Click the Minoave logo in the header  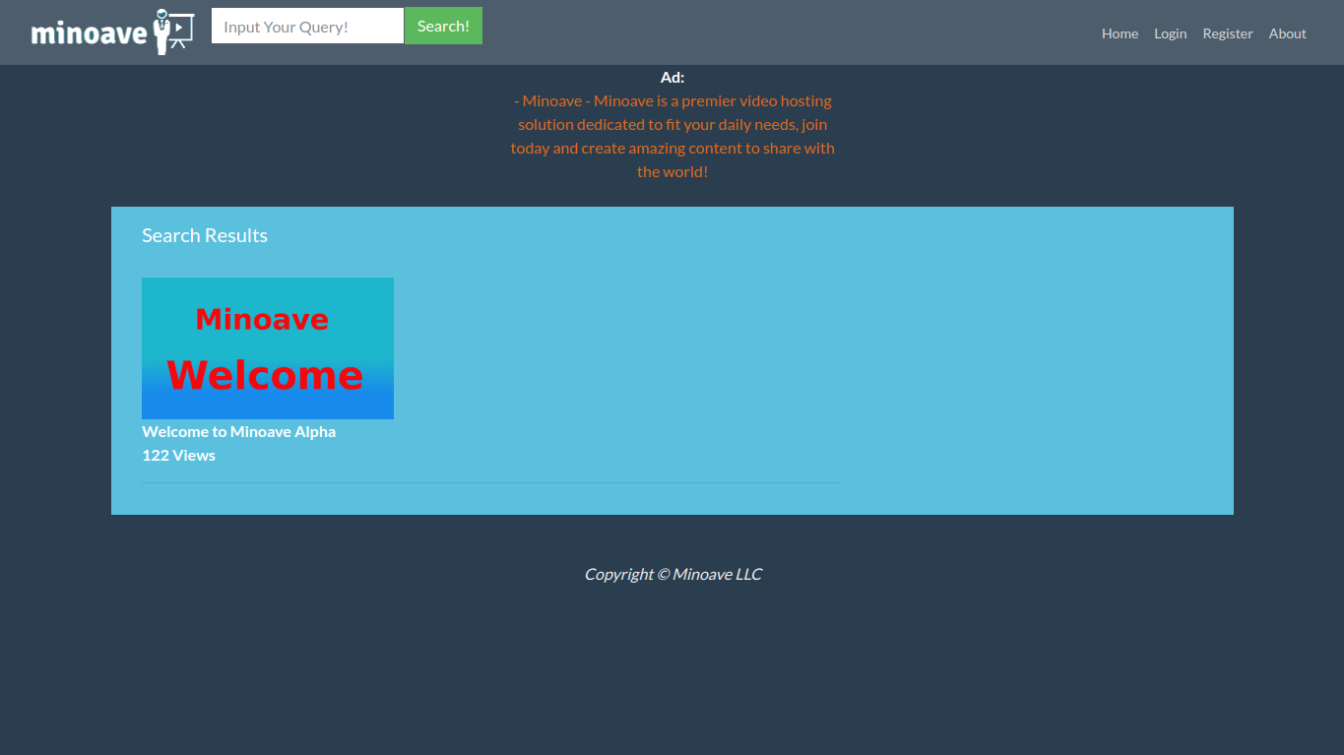click(x=112, y=31)
